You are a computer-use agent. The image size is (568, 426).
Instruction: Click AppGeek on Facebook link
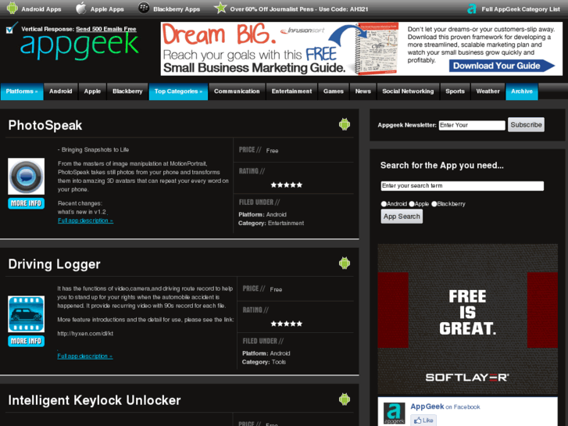445,406
